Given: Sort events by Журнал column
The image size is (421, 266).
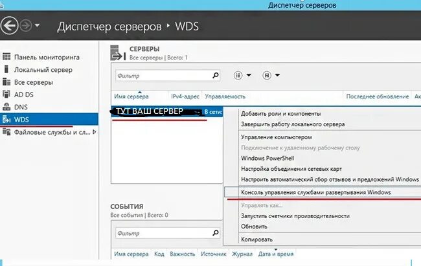Looking at the screenshot, I should (242, 254).
